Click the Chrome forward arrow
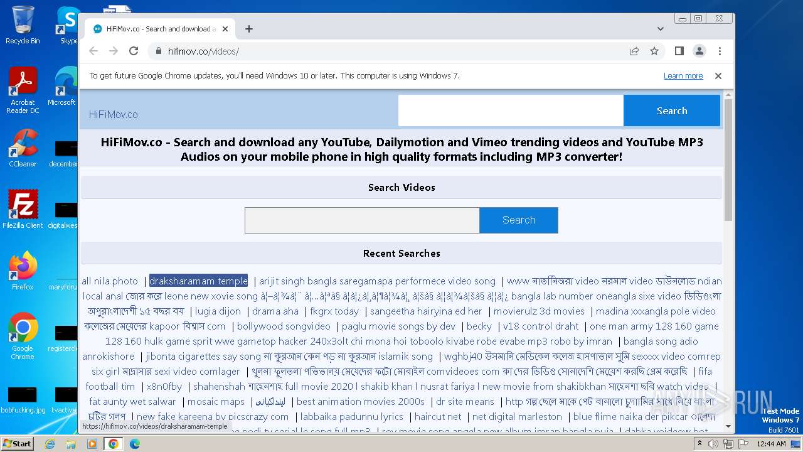Image resolution: width=803 pixels, height=452 pixels. (114, 51)
